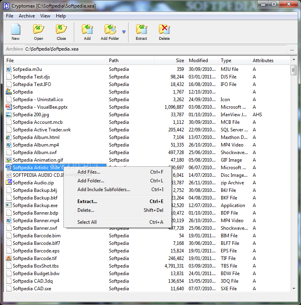Select Softpedia Account.mcb file name
This screenshot has width=301, height=305.
pyautogui.click(x=38, y=122)
